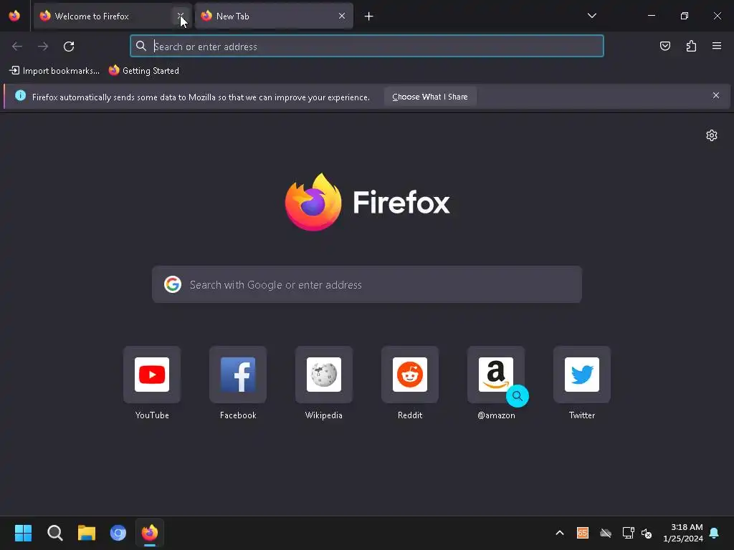Open Getting Started bookmark
734x550 pixels.
tap(144, 71)
